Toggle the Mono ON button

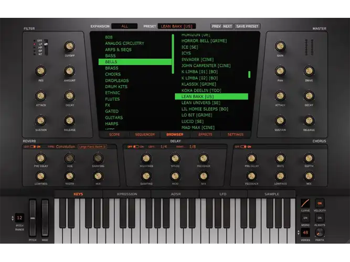point(305,218)
